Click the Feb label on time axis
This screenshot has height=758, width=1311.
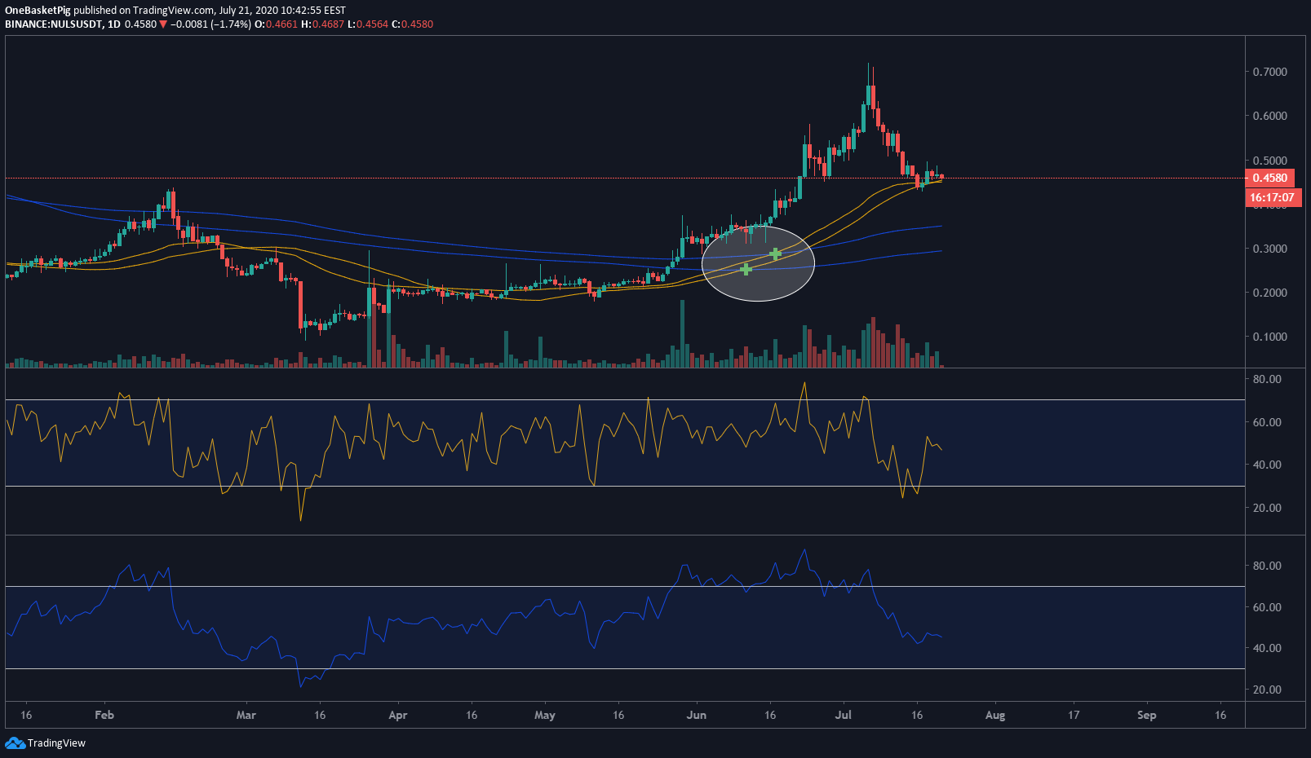(x=104, y=715)
